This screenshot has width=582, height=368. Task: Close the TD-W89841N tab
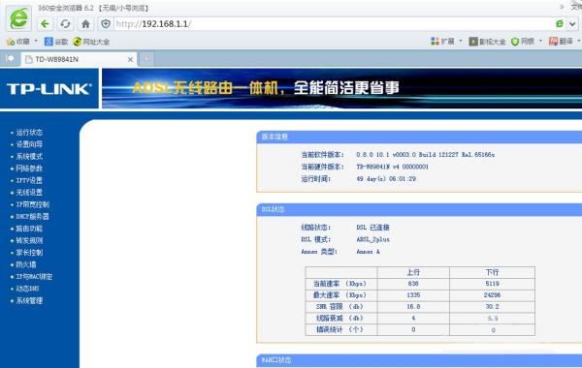tap(130, 59)
